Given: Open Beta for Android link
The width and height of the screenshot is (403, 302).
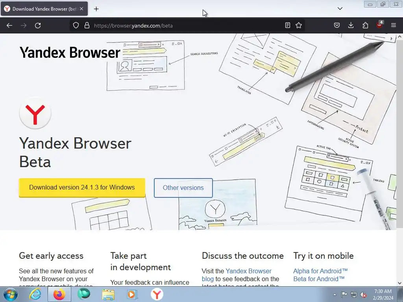Looking at the screenshot, I should pos(319,279).
